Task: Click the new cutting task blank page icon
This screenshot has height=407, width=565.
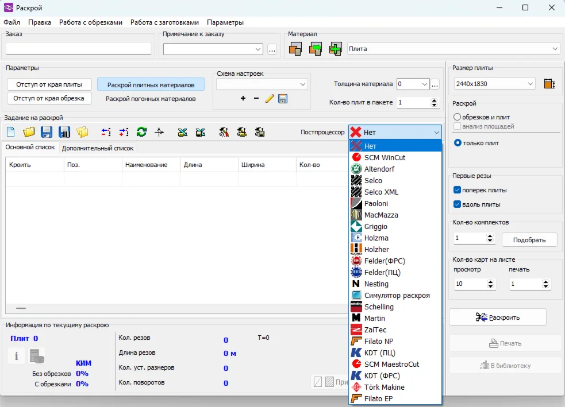Action: [11, 132]
